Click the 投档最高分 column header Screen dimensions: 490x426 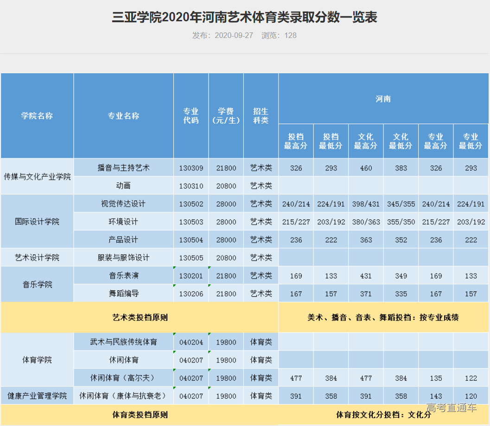pos(296,140)
